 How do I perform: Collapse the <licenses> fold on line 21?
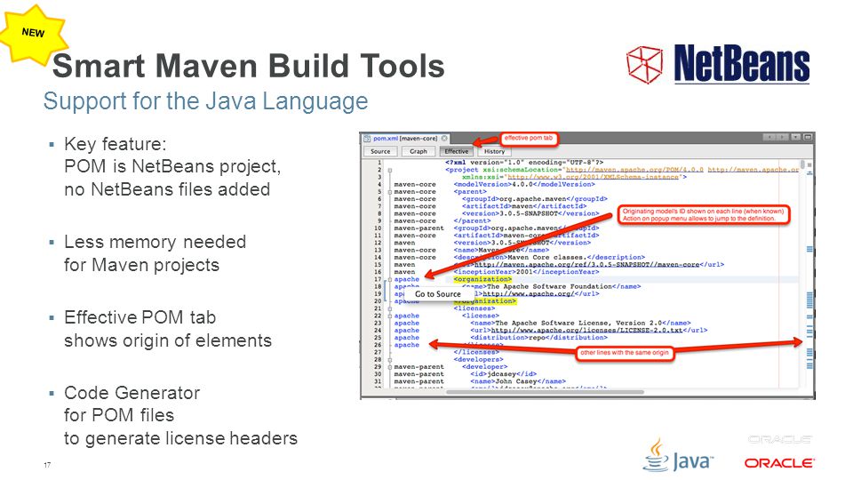coord(389,308)
